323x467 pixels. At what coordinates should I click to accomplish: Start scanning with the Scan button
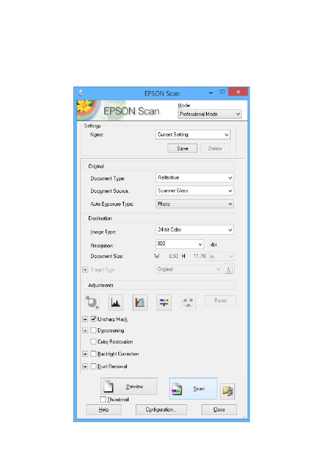193,389
